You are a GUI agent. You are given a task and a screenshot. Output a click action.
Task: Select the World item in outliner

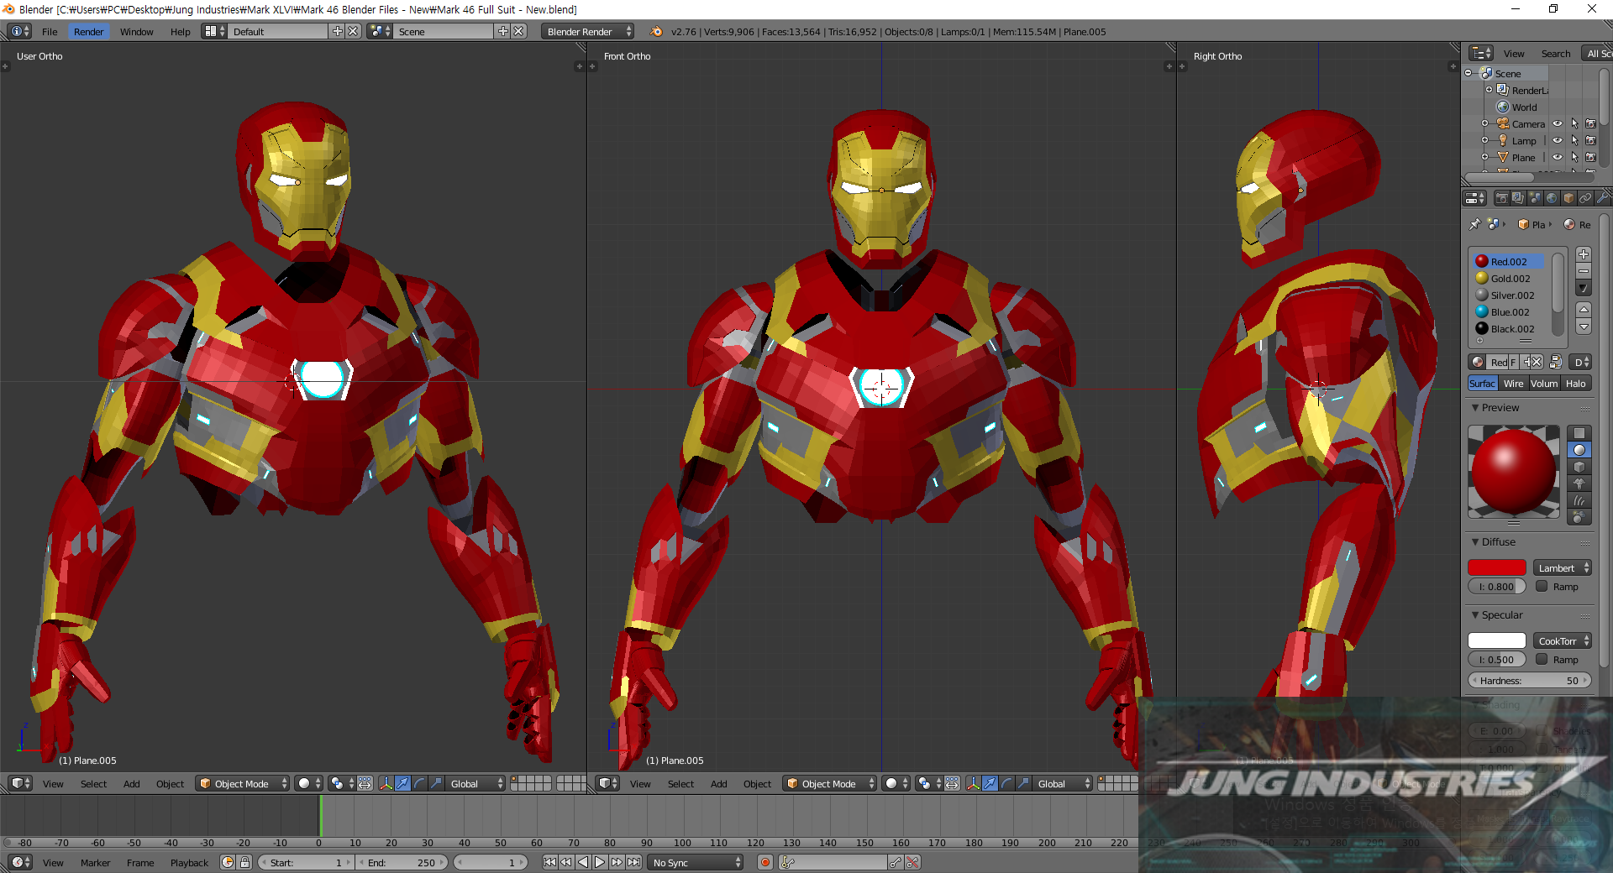(1524, 107)
